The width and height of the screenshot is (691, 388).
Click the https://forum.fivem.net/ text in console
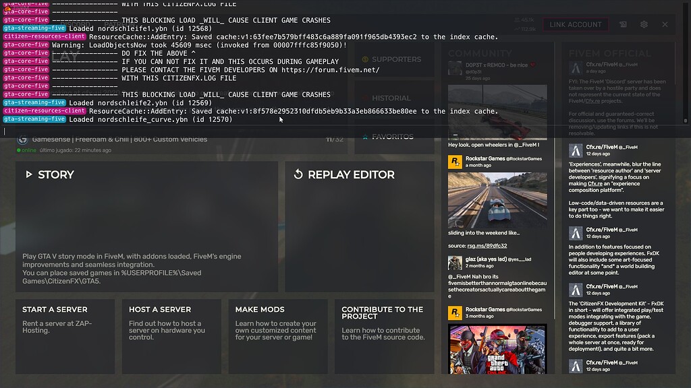331,69
